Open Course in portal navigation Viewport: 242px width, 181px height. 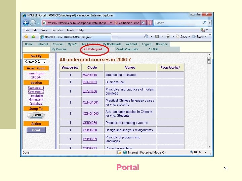[x=57, y=44]
